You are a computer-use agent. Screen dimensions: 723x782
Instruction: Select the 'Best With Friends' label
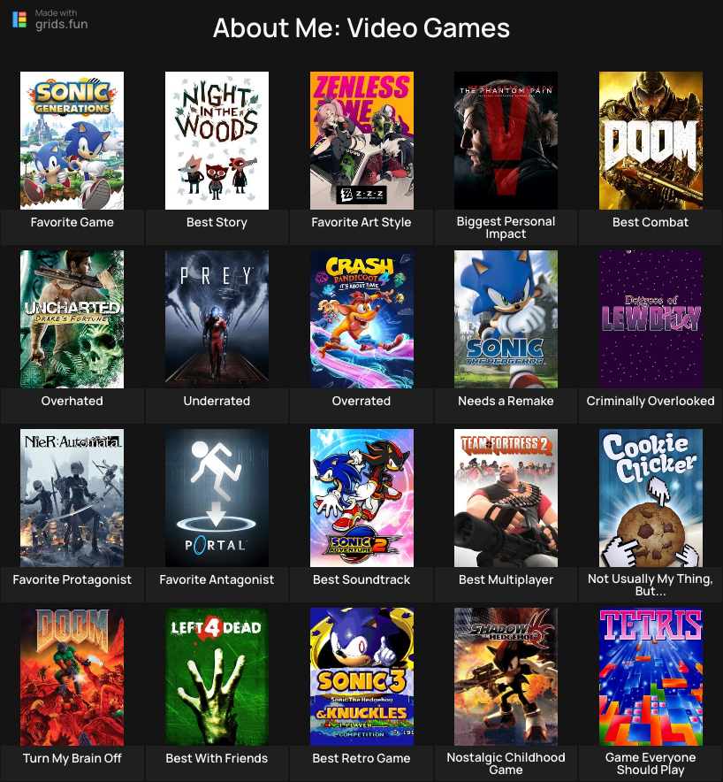click(217, 759)
